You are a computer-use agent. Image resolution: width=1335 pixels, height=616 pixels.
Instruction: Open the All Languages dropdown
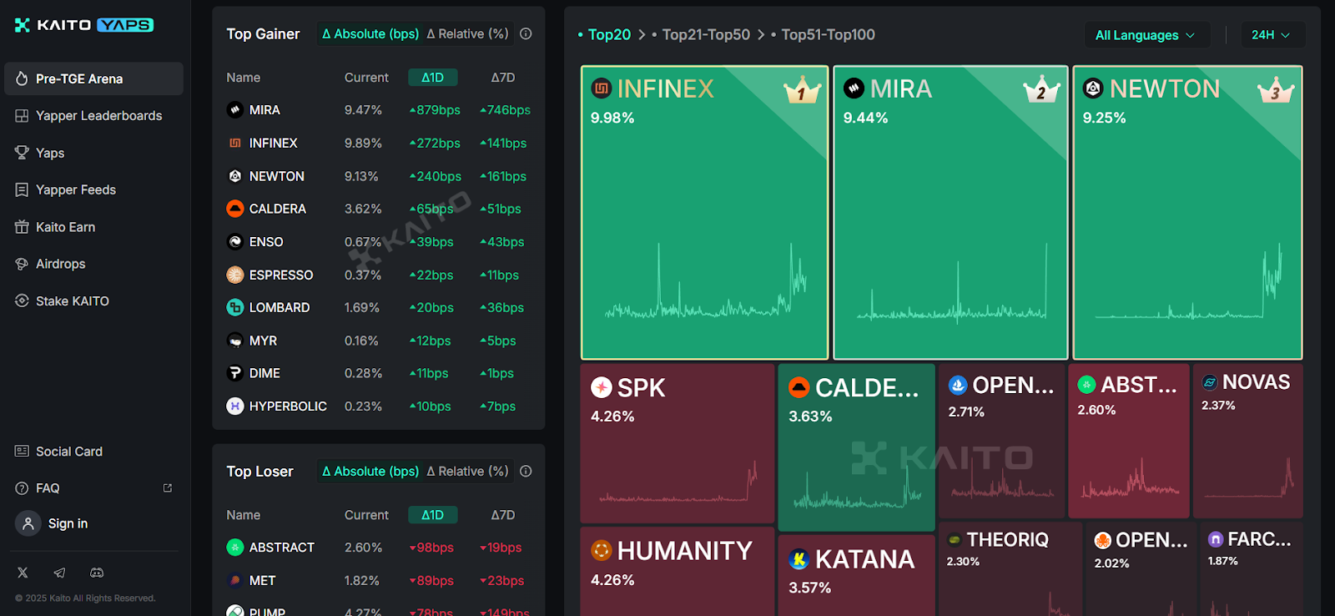point(1146,35)
